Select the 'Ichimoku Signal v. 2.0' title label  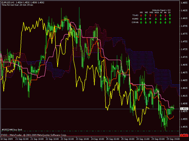pos(161,10)
